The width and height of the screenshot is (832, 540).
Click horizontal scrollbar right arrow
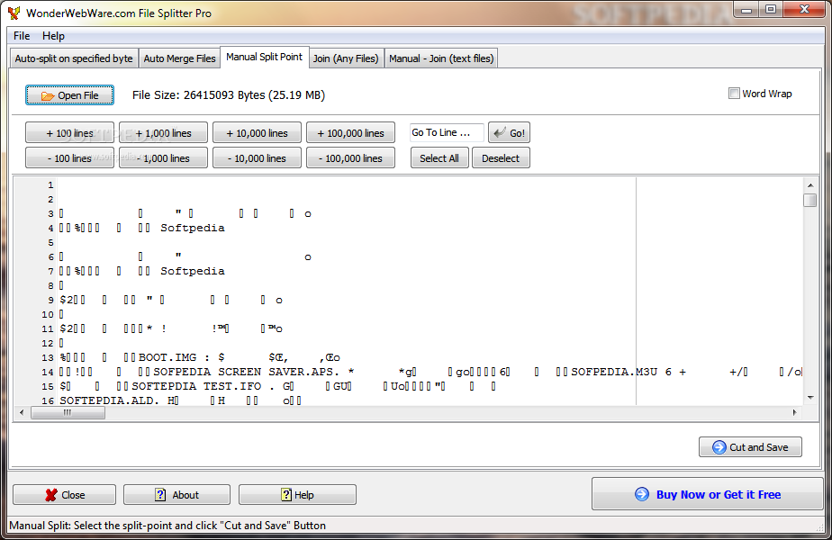pos(794,412)
